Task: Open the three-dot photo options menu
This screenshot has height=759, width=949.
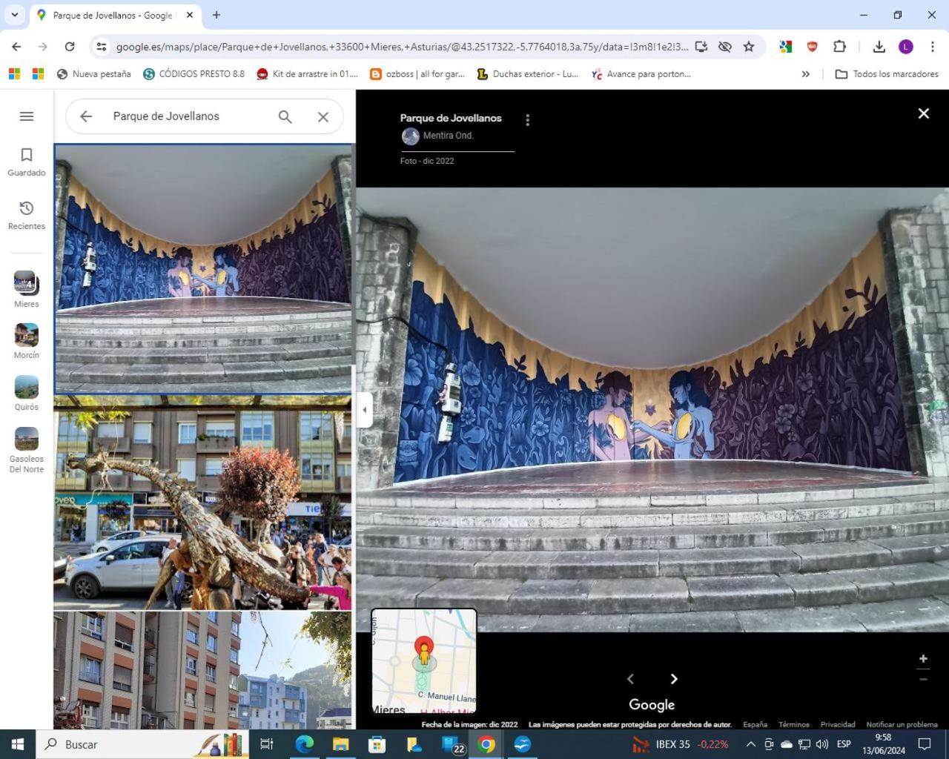Action: point(527,120)
